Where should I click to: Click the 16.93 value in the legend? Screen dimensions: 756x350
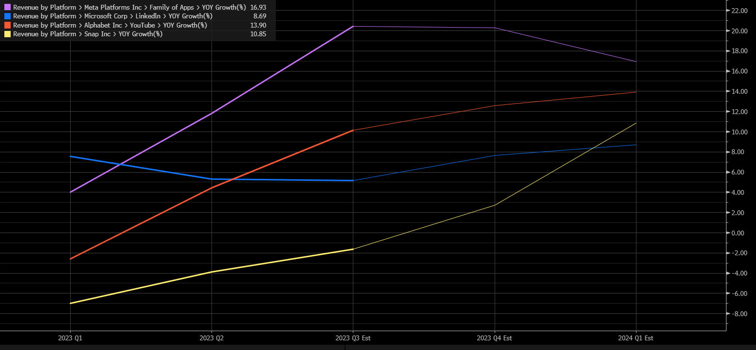pos(258,7)
